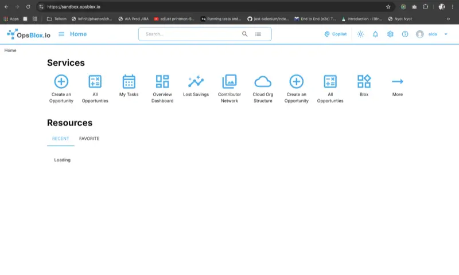Bookmark this page with star icon

(388, 7)
